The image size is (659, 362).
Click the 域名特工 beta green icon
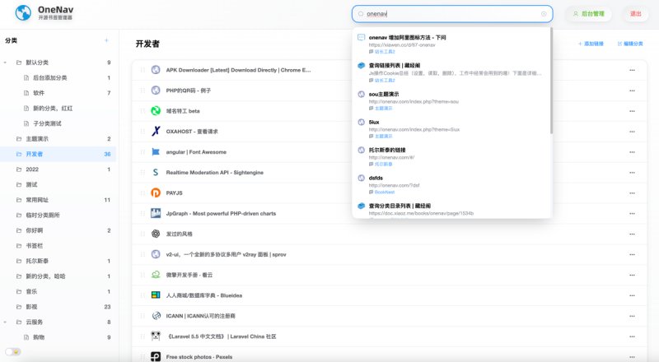(x=156, y=111)
